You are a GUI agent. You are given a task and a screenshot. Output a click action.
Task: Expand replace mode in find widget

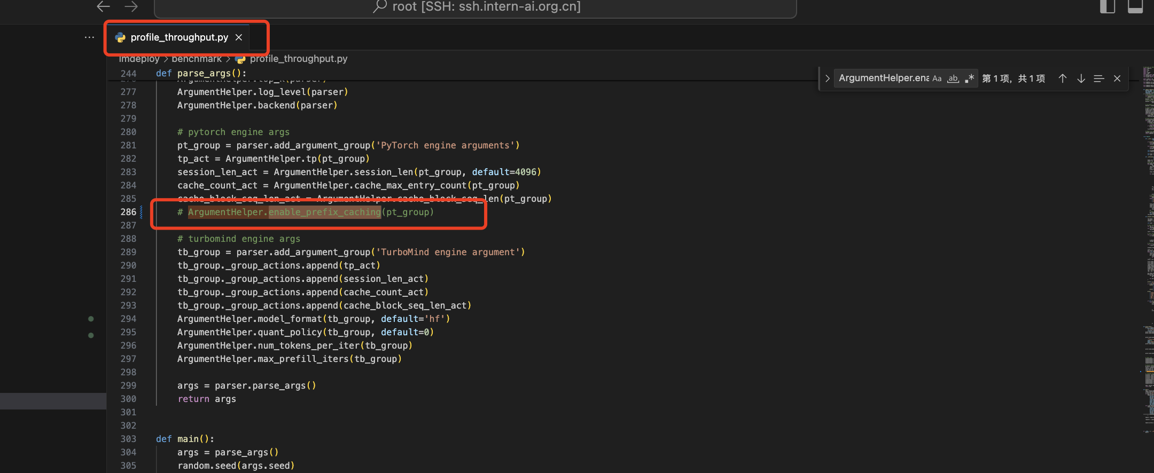(x=827, y=78)
